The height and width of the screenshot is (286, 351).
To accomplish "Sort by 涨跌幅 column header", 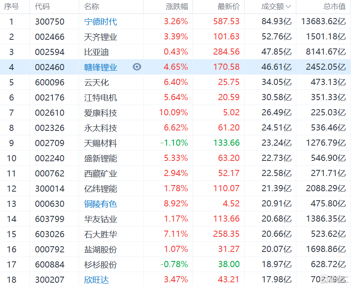I will (177, 7).
